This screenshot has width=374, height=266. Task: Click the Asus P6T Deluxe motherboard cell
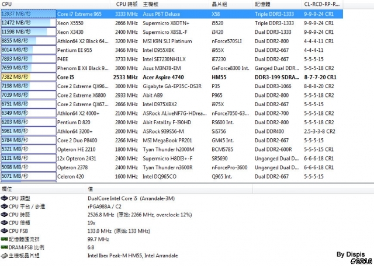[x=161, y=14]
